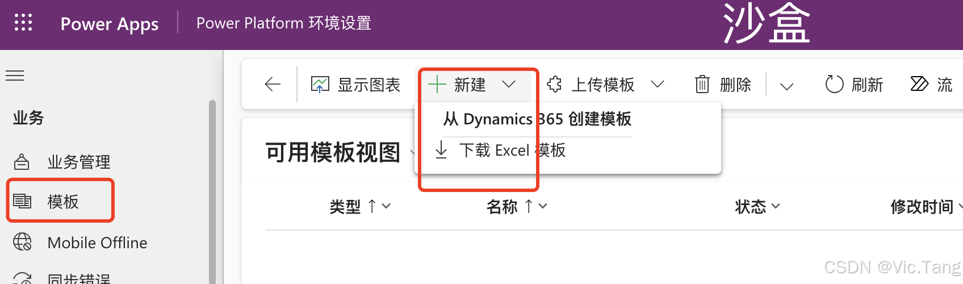
Task: Click the download arrow icon in the menu
Action: (x=441, y=151)
